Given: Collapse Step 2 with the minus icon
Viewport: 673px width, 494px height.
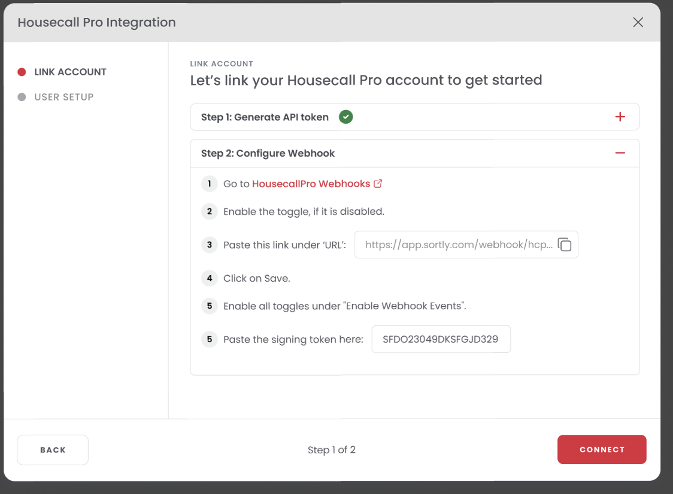Looking at the screenshot, I should (620, 153).
